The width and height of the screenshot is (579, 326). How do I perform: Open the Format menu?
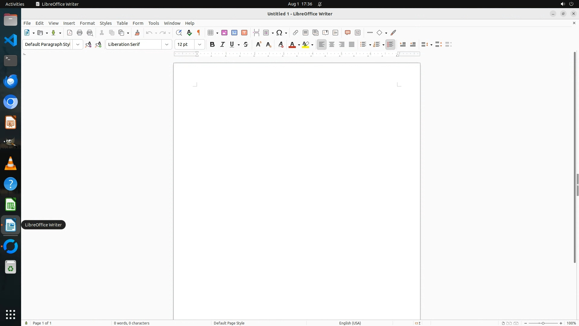click(87, 23)
